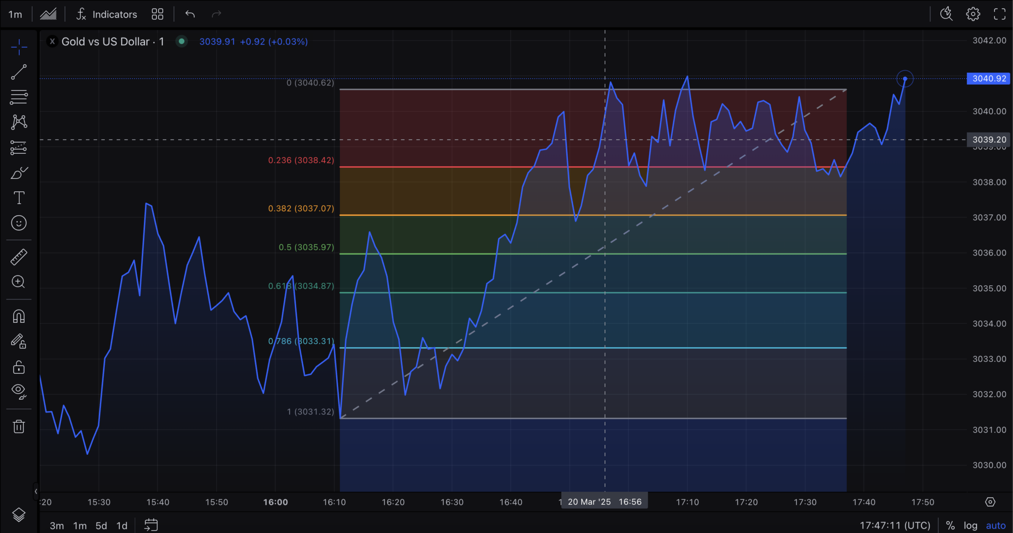The image size is (1013, 533).
Task: Collapse the watchlist panel with the chevron
Action: (36, 491)
